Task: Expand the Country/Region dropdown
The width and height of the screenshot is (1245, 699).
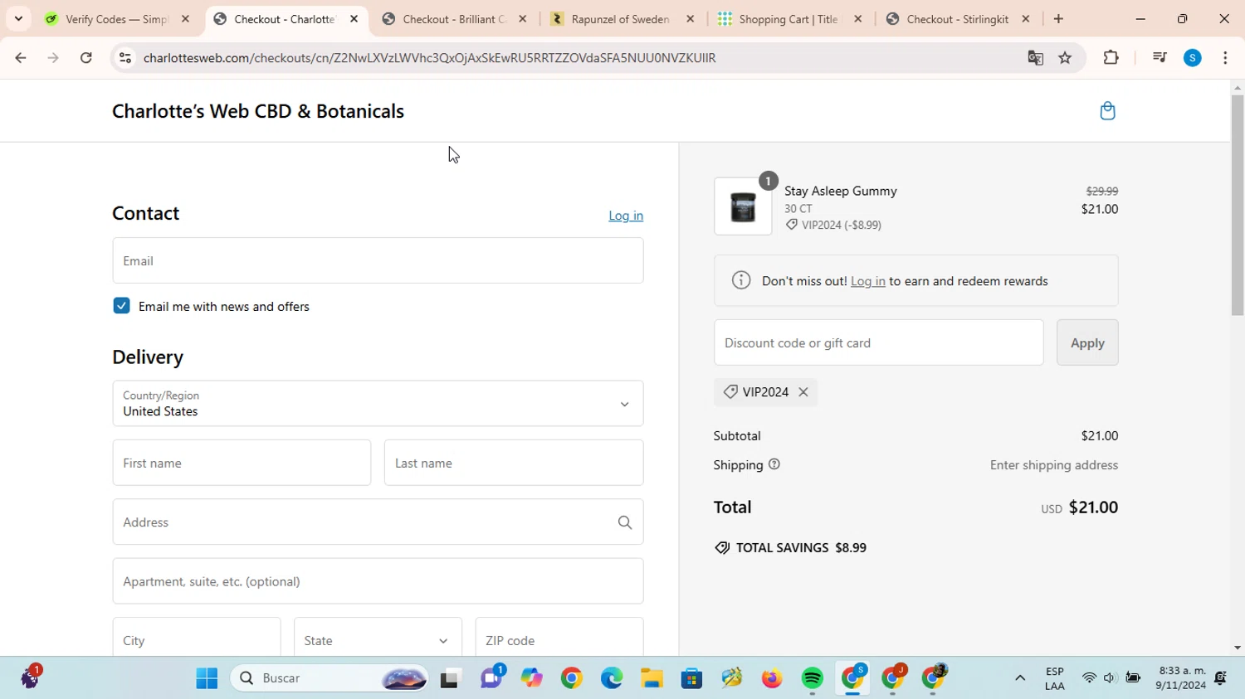Action: (x=378, y=404)
